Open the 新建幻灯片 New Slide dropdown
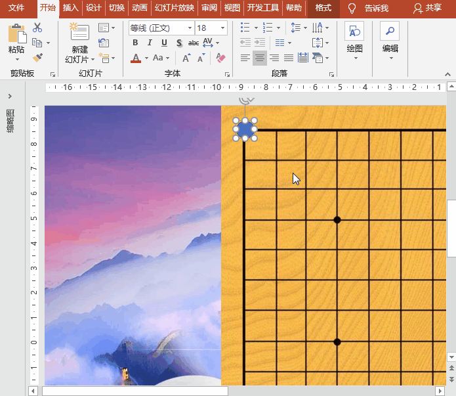The width and height of the screenshot is (456, 396). (x=80, y=55)
